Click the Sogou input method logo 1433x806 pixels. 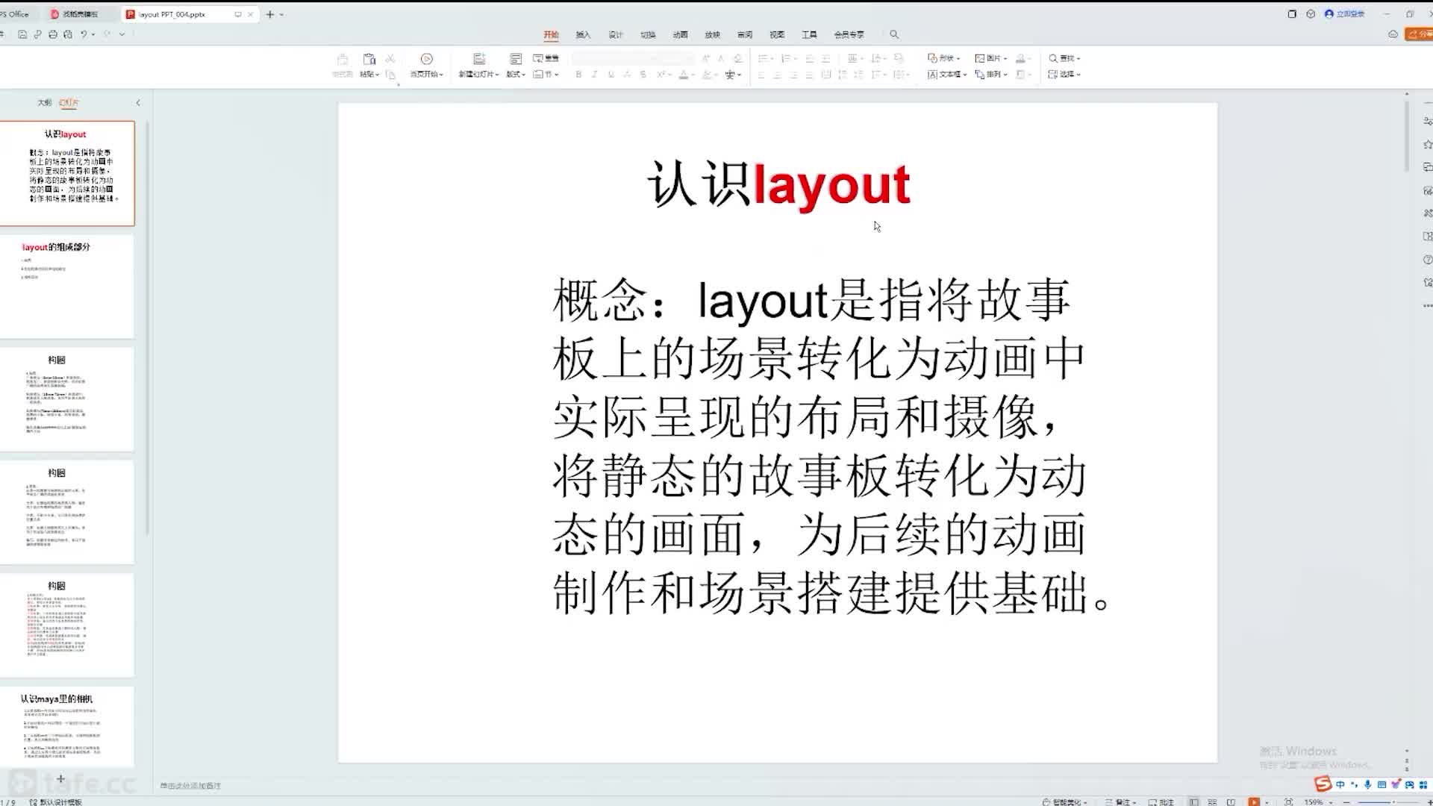click(x=1323, y=784)
